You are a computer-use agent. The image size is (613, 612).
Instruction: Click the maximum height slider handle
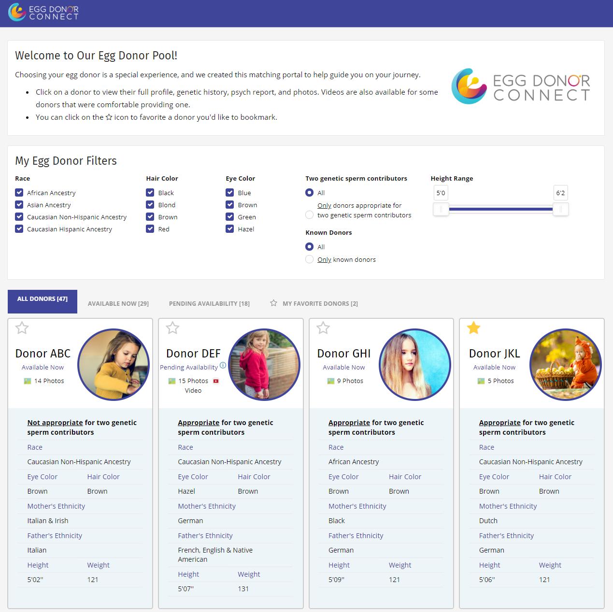click(560, 209)
